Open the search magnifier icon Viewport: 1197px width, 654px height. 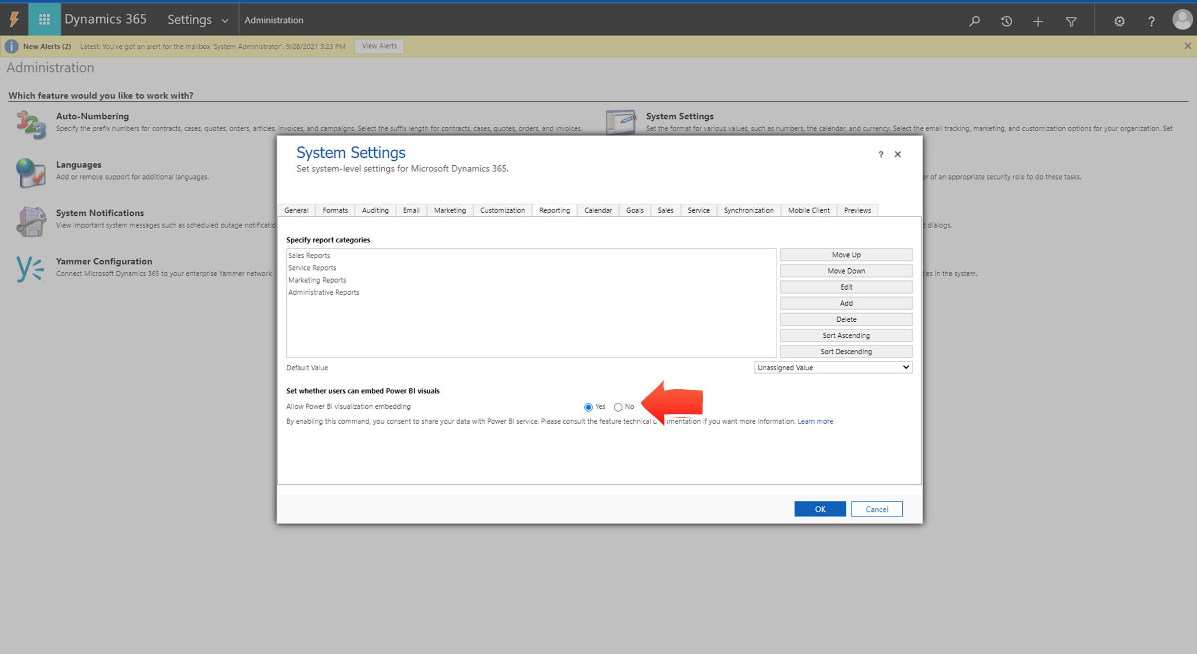tap(974, 21)
